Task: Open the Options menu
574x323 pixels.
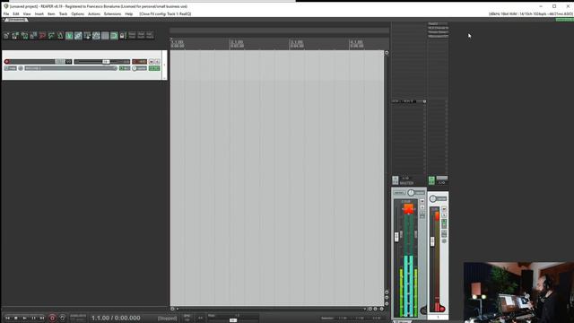Action: point(78,14)
